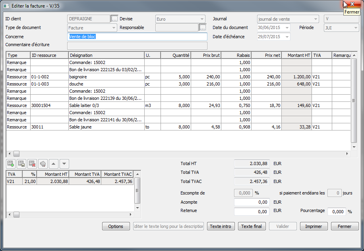The image size is (364, 251).
Task: Expand the Devise dropdown showing Euro
Action: 202,19
